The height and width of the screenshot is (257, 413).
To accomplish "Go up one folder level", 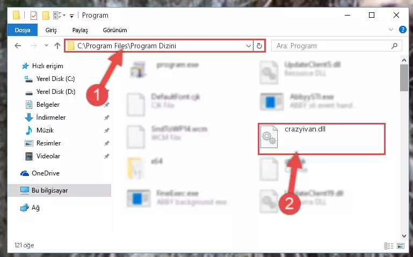I will click(x=57, y=46).
